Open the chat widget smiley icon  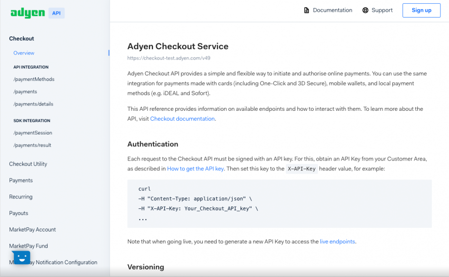click(x=21, y=257)
